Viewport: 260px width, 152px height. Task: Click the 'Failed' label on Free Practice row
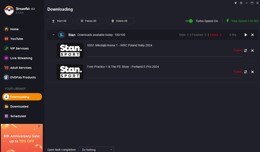(238, 72)
